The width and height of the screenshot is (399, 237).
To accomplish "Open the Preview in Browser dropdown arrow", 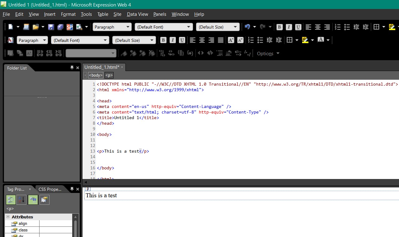I will [86, 27].
